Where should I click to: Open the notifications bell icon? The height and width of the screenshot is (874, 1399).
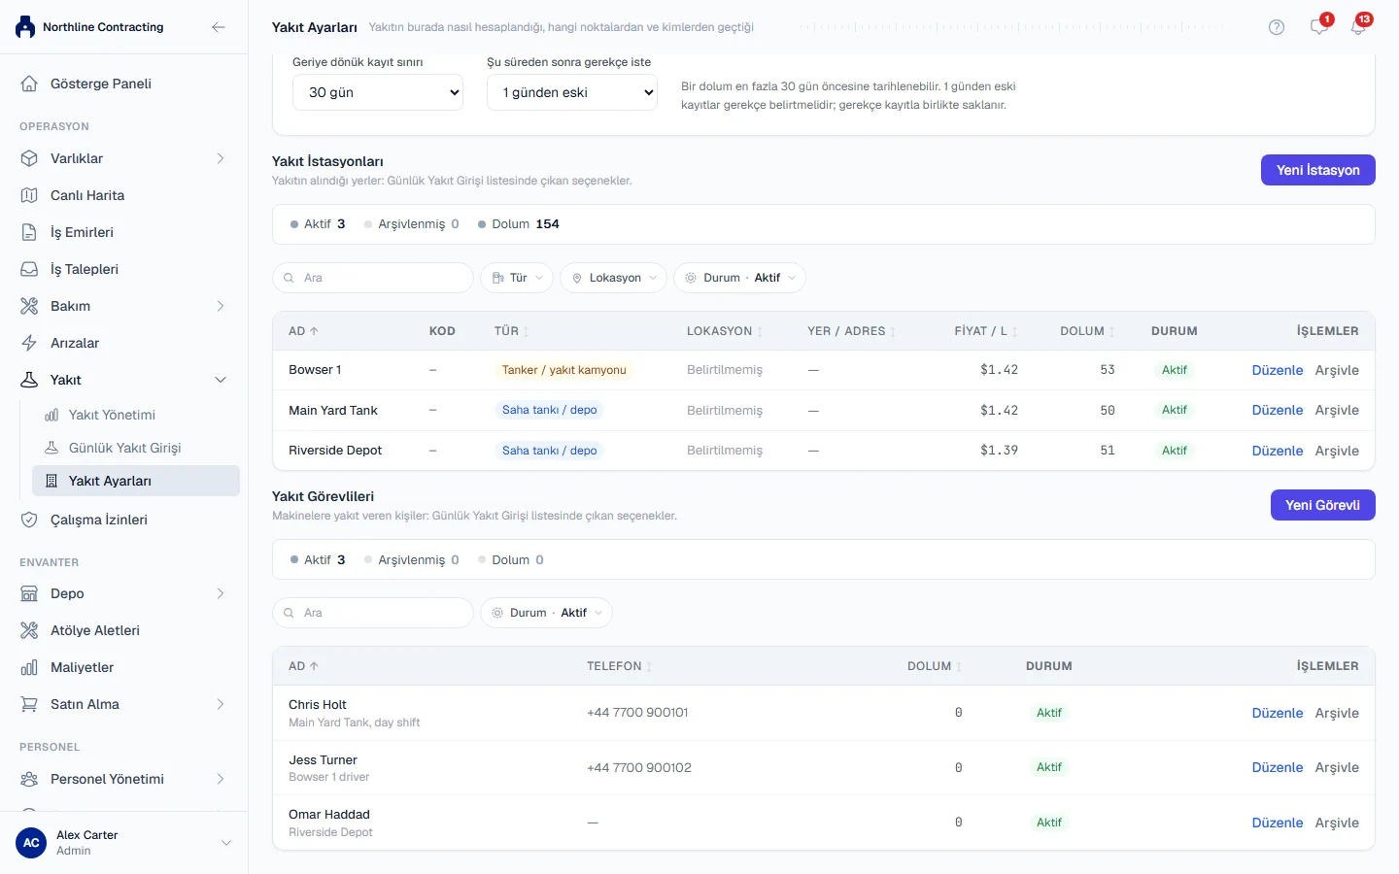(x=1358, y=27)
